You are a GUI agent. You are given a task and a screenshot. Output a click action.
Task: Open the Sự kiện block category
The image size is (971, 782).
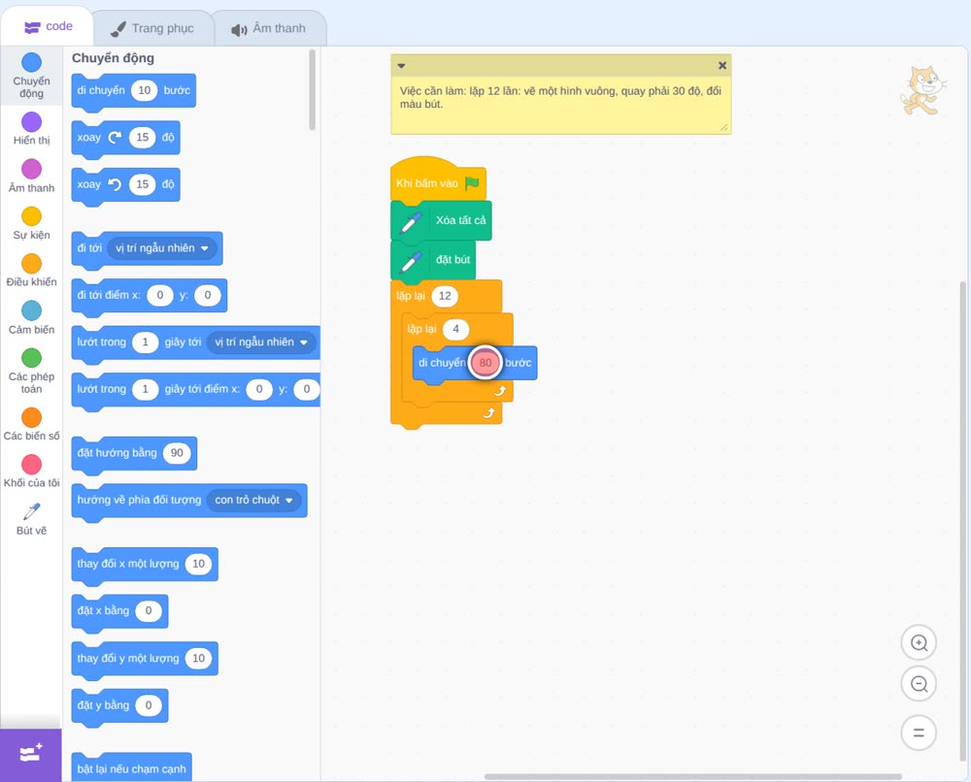[32, 223]
